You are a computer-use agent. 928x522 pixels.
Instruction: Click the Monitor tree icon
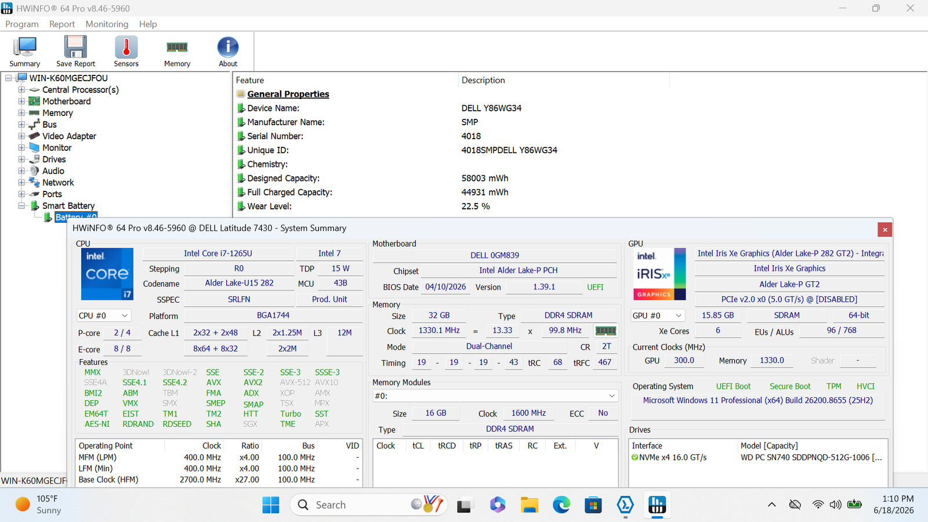point(35,148)
